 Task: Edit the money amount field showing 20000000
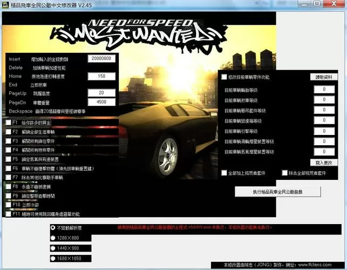coord(101,58)
